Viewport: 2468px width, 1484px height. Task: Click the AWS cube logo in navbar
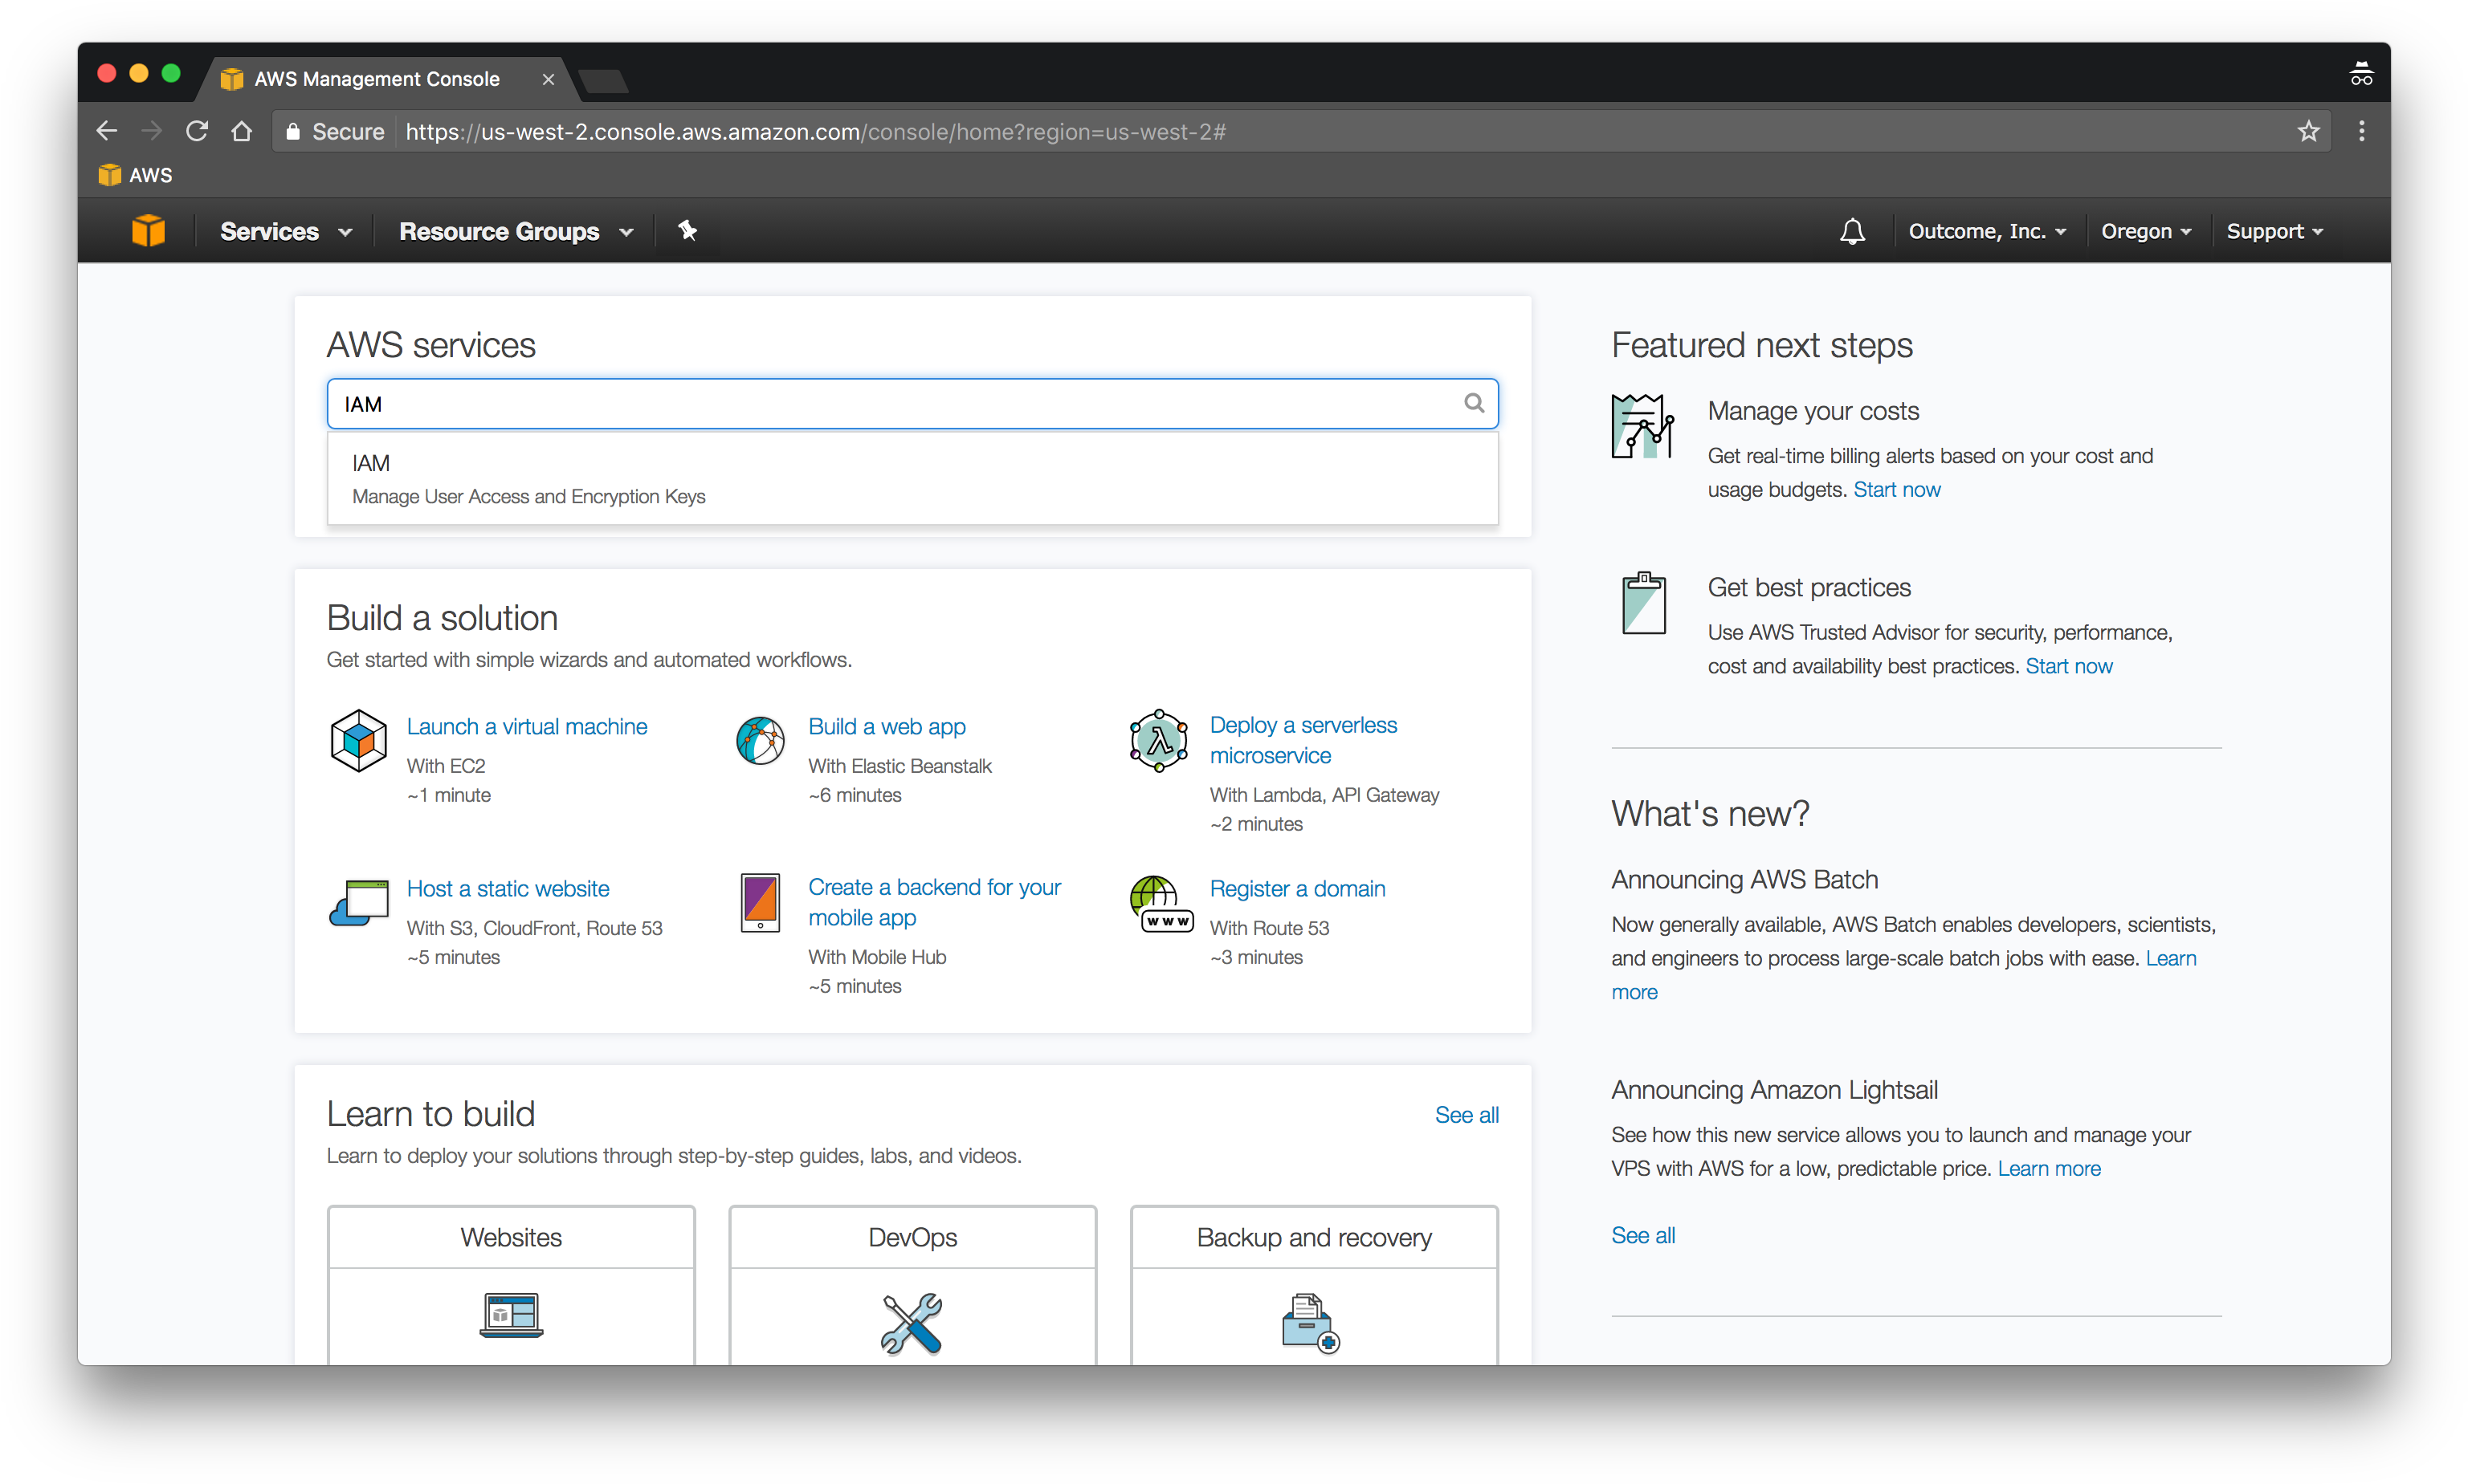click(148, 231)
